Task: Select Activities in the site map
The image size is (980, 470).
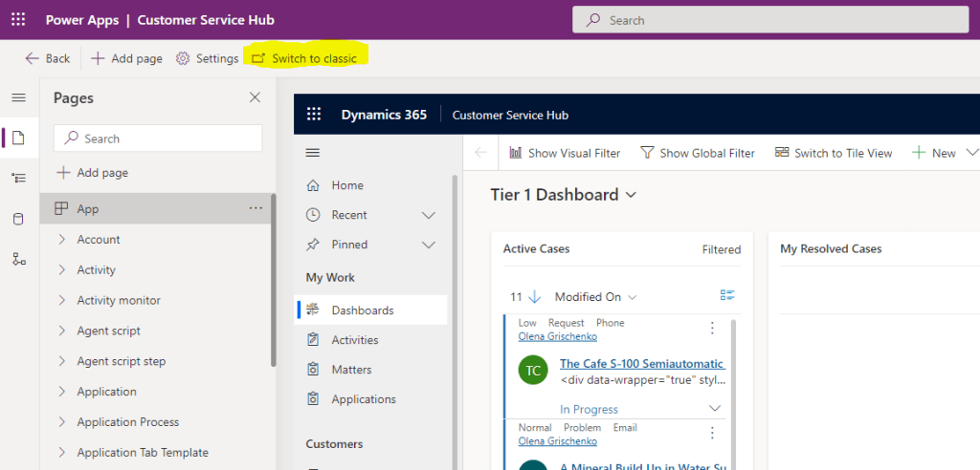Action: [355, 340]
